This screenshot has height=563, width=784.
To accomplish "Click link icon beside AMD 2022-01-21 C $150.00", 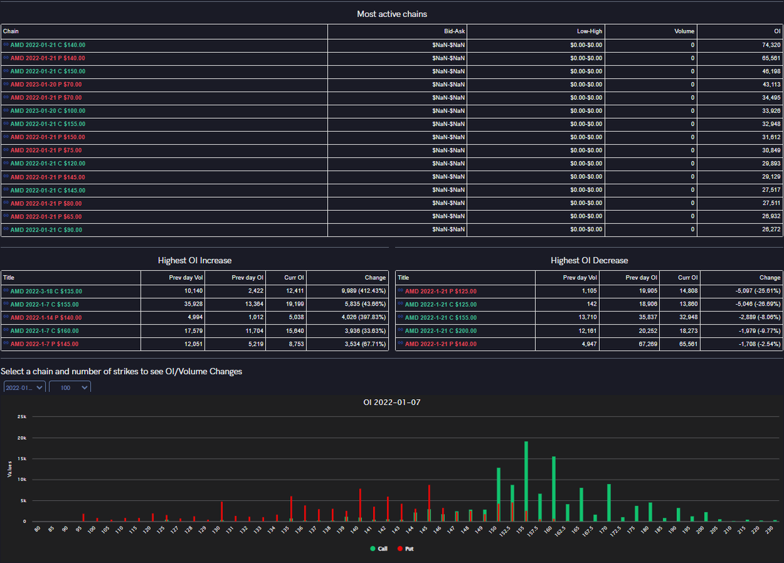I will tap(6, 71).
